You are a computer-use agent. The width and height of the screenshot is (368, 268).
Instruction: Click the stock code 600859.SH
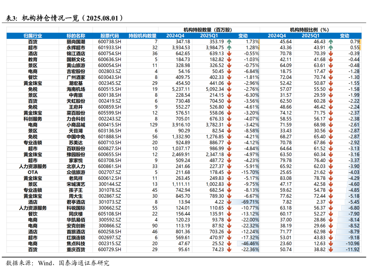click(x=110, y=107)
